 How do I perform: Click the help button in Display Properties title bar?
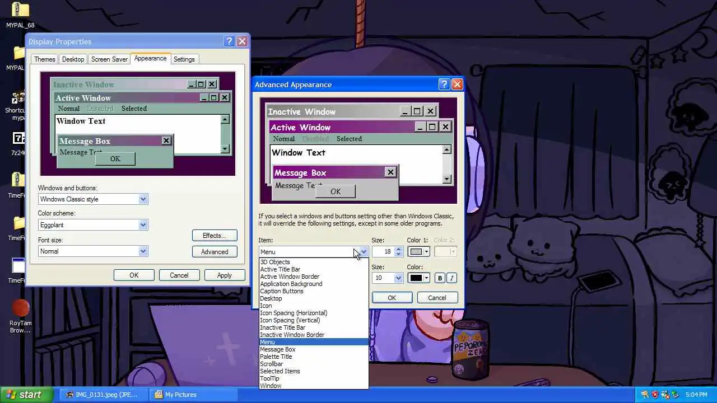(229, 41)
